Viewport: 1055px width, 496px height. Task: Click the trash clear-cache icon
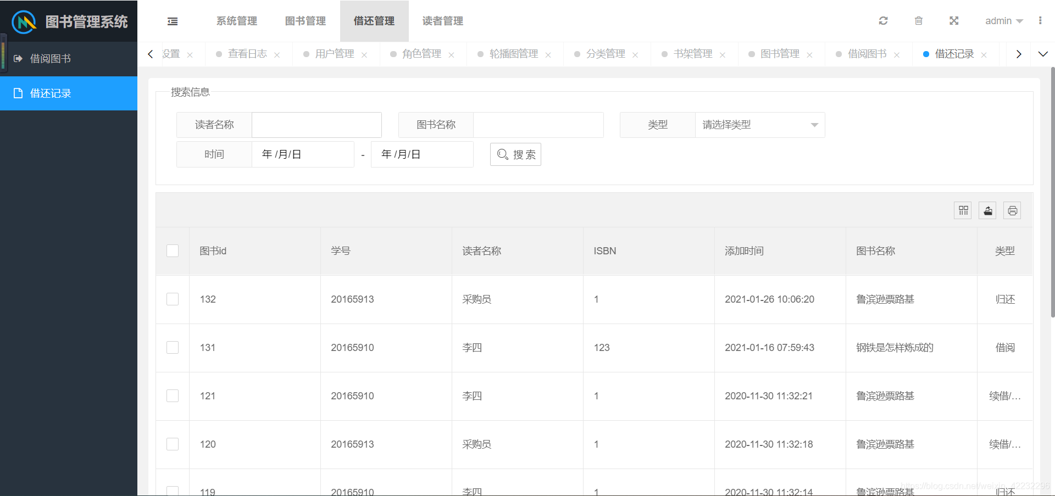click(x=919, y=21)
